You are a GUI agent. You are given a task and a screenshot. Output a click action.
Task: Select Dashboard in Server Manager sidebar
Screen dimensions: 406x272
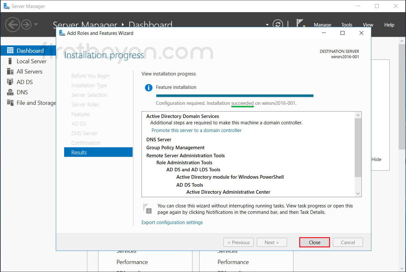[x=28, y=51]
